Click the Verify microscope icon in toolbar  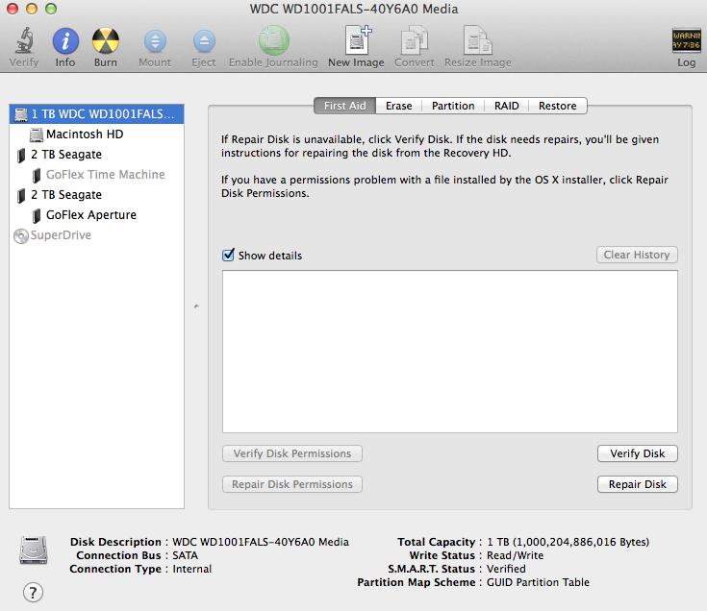click(24, 40)
